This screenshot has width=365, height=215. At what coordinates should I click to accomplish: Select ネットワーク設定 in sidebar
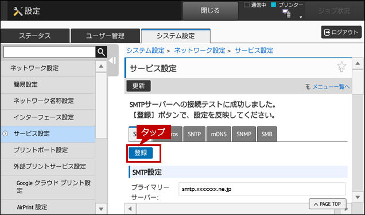tap(48, 68)
